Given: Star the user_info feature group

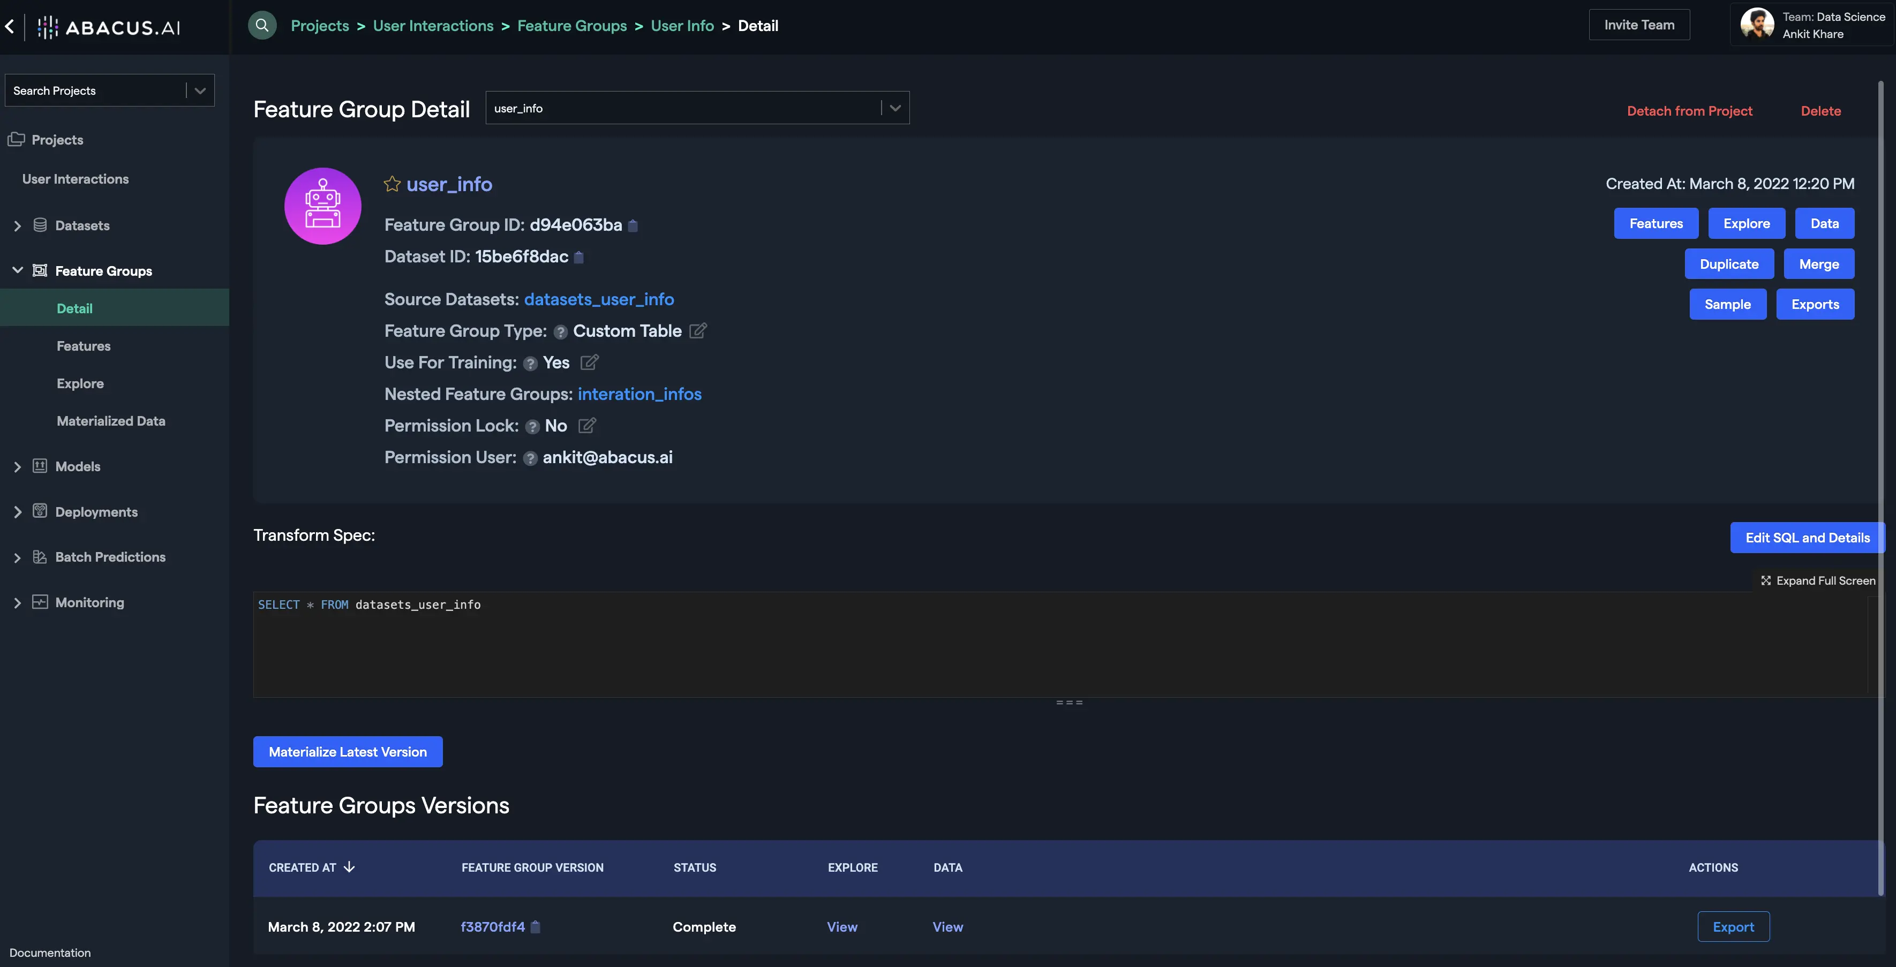Looking at the screenshot, I should click(392, 184).
